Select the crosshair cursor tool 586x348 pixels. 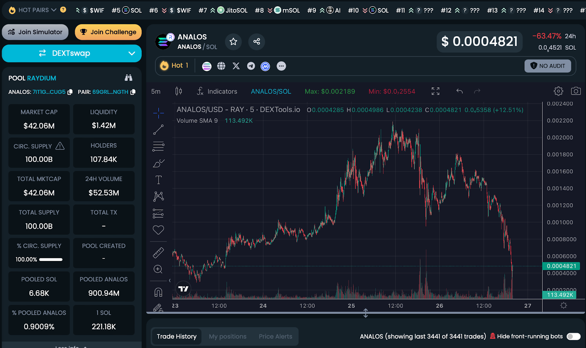159,113
